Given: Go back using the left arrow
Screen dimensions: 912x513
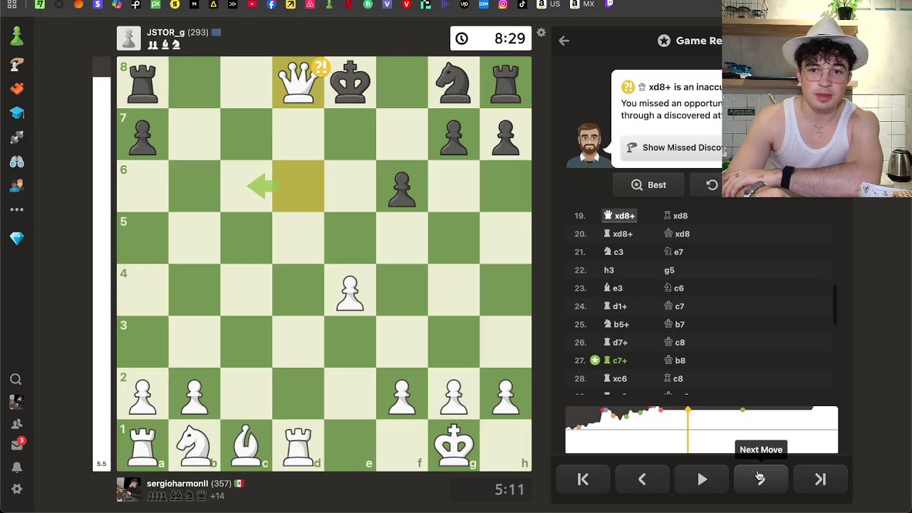Looking at the screenshot, I should click(564, 41).
